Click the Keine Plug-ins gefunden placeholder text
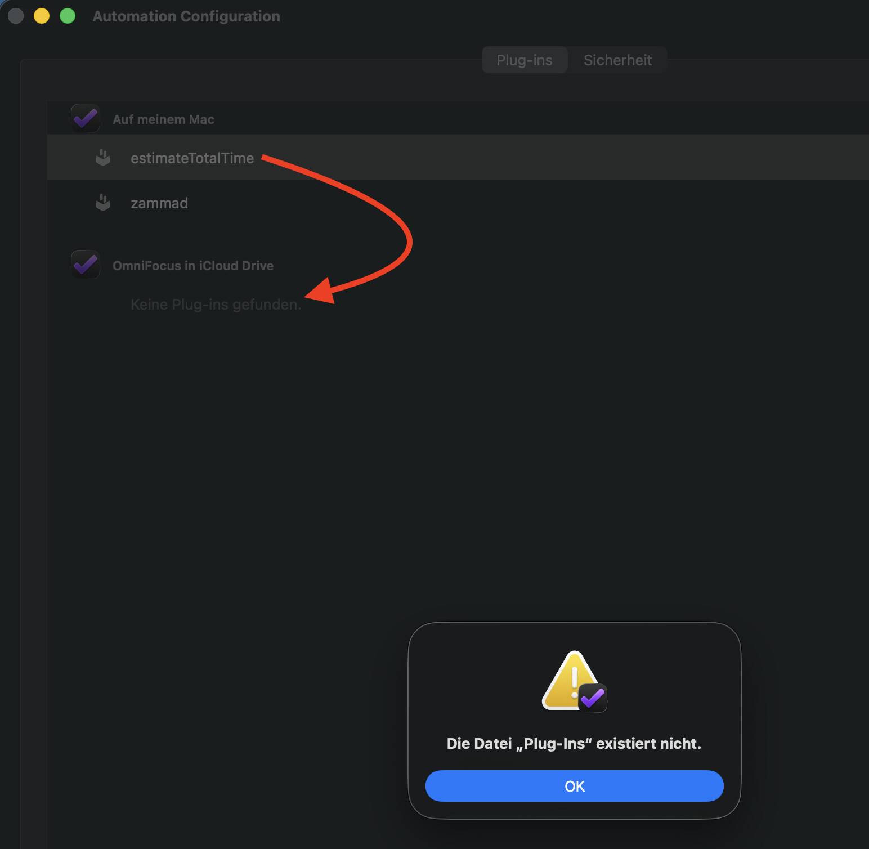 [x=216, y=305]
